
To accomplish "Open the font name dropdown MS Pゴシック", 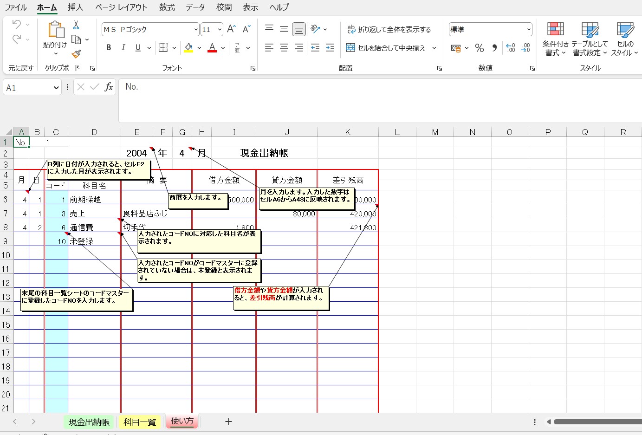I will pyautogui.click(x=195, y=29).
